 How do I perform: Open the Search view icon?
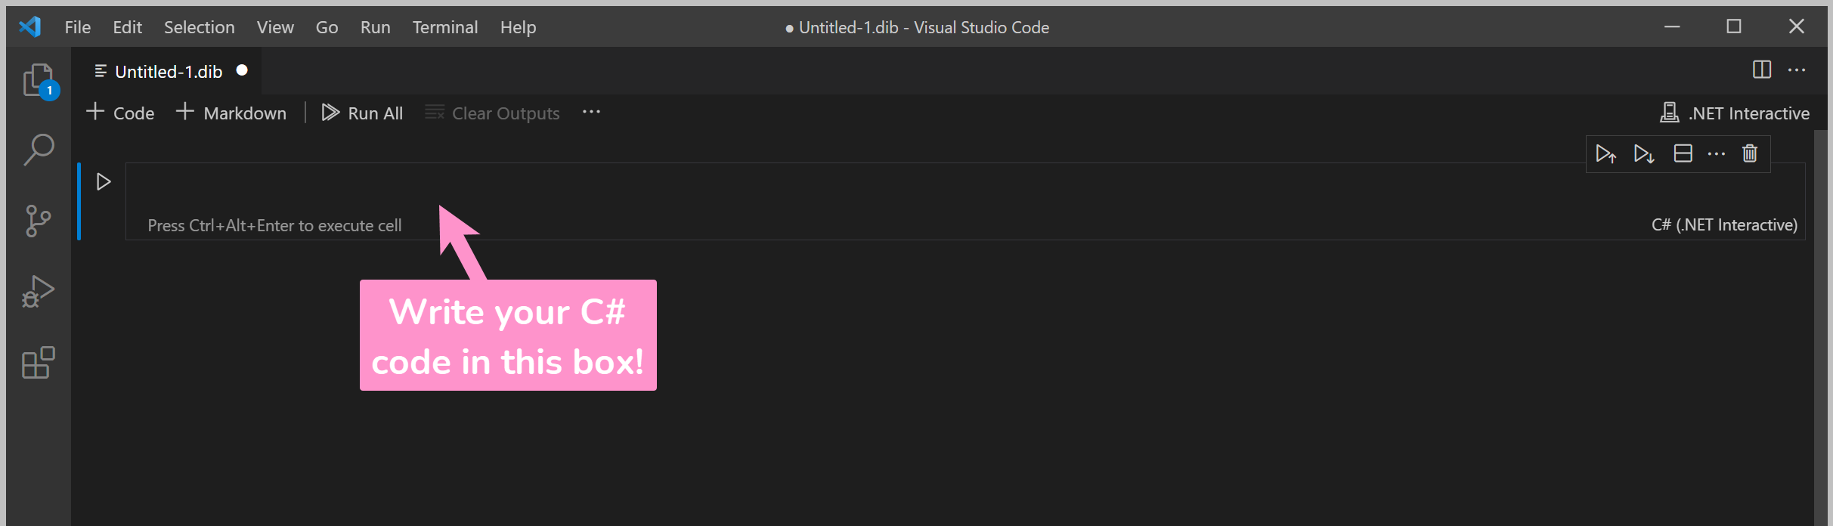[38, 150]
